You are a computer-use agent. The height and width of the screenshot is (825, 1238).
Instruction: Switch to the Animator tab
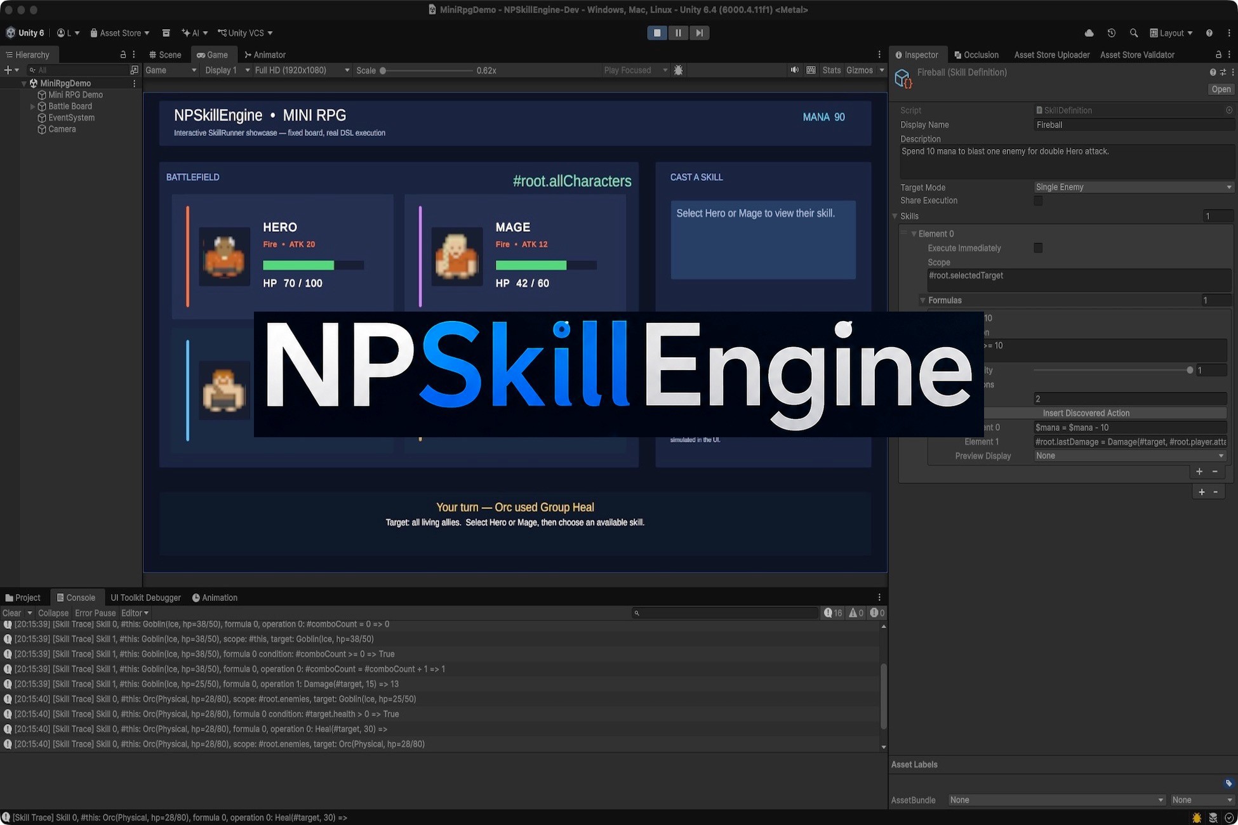[x=265, y=55]
